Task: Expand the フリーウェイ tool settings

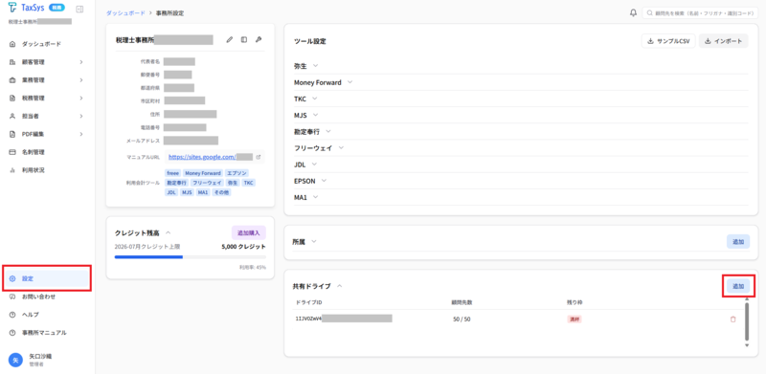Action: (341, 147)
